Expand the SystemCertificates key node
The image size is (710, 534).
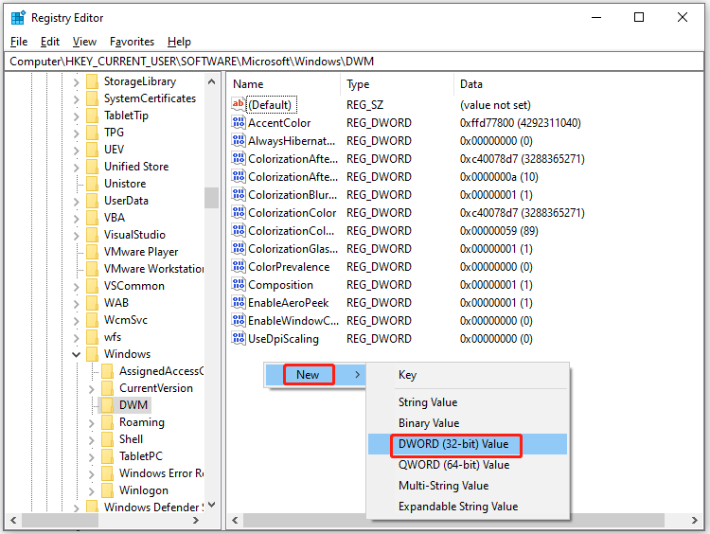tap(76, 99)
